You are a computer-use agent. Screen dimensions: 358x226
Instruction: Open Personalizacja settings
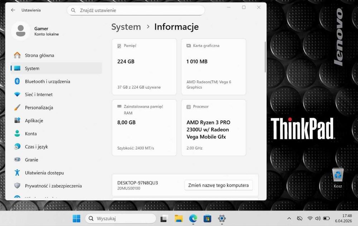(x=56, y=107)
